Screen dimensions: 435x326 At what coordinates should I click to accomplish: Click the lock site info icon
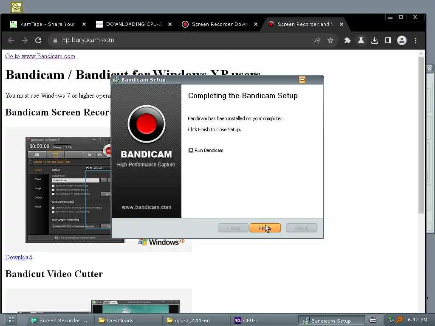55,40
